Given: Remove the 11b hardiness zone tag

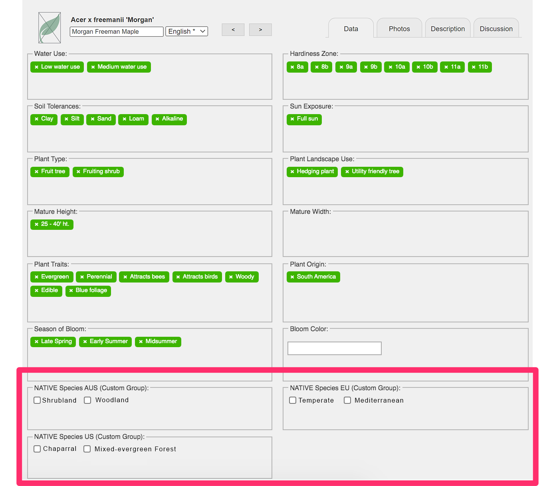Looking at the screenshot, I should tap(474, 67).
